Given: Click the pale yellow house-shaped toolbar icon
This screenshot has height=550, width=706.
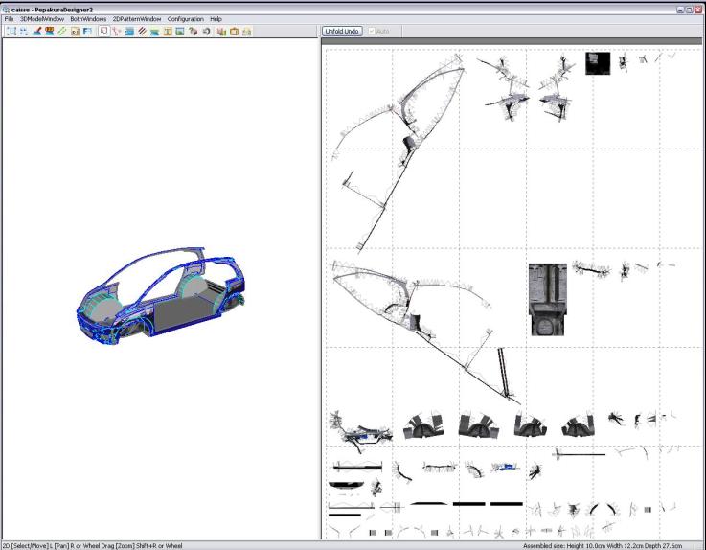Looking at the screenshot, I should [247, 31].
